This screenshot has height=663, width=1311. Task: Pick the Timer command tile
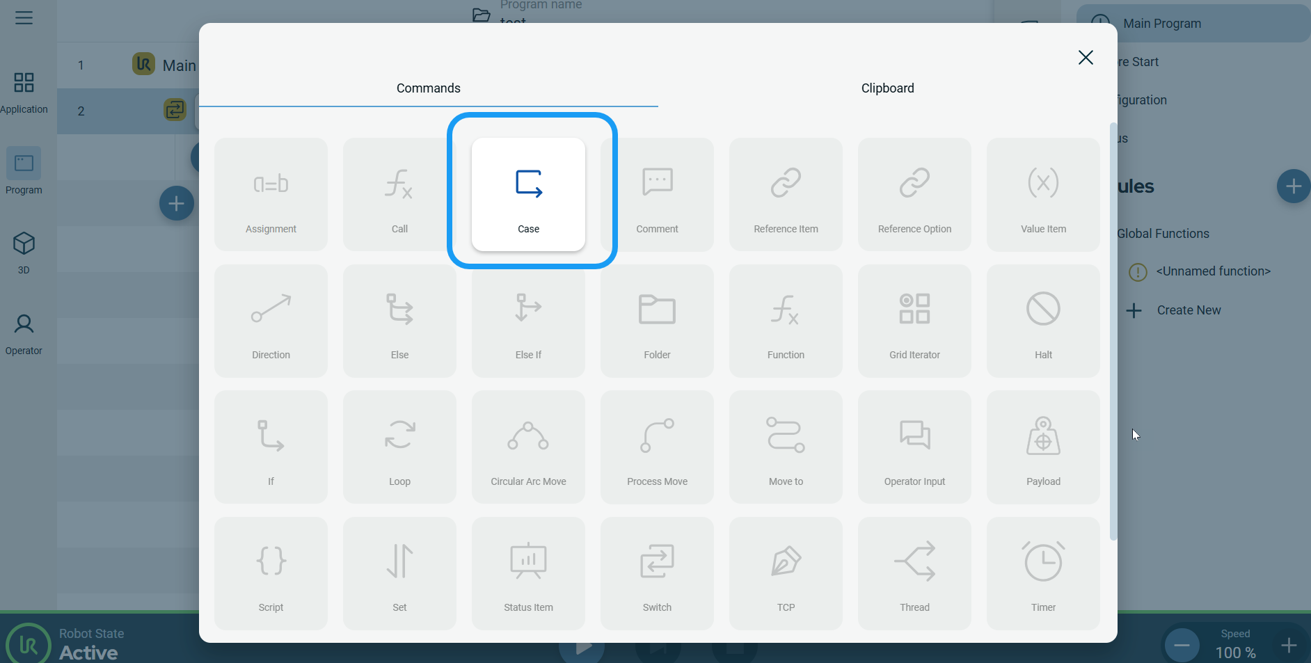click(1043, 573)
